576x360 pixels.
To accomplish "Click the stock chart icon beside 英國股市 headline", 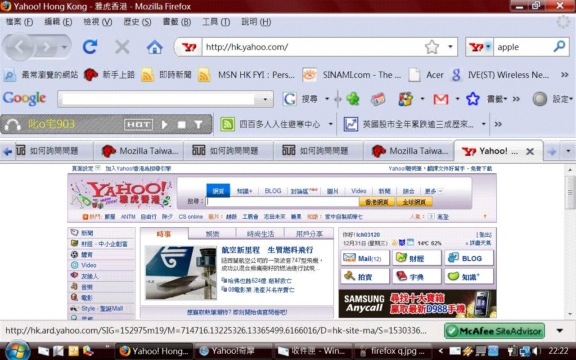I will pyautogui.click(x=351, y=124).
